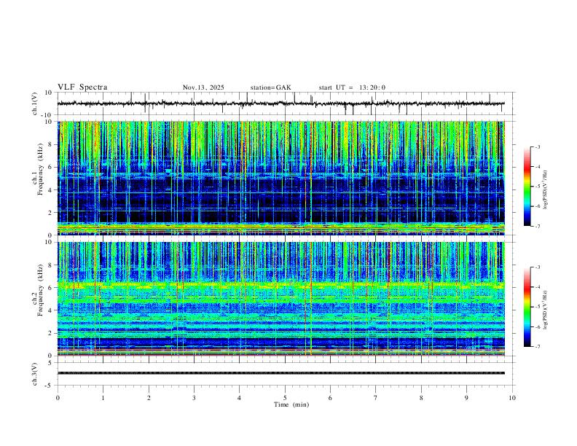Click time axis tick label '5'
The width and height of the screenshot is (577, 446).
285,398
